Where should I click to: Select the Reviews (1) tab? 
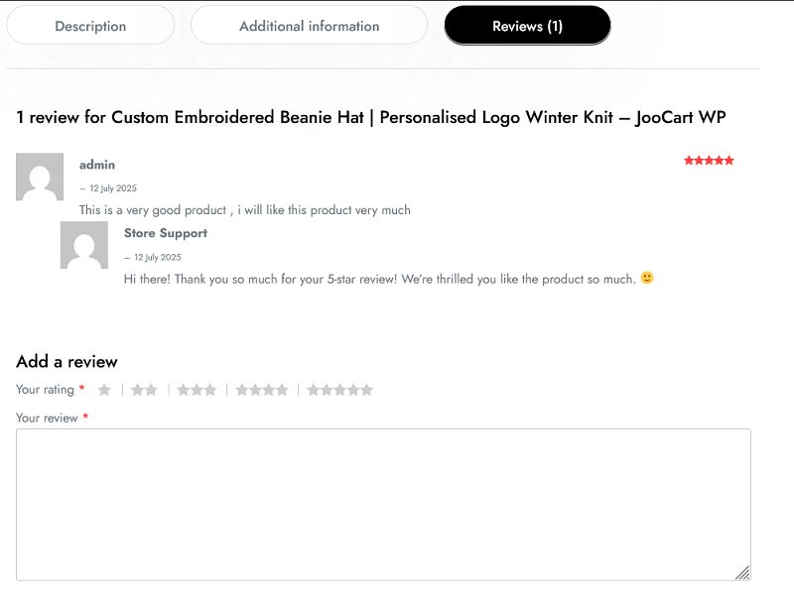527,26
